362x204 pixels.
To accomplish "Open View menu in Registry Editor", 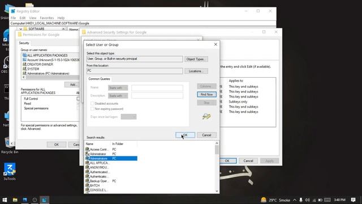I will point(33,18).
